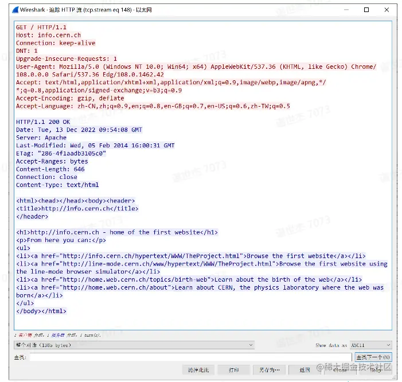Click the 另存为… save as button
The image size is (402, 382).
(x=269, y=370)
